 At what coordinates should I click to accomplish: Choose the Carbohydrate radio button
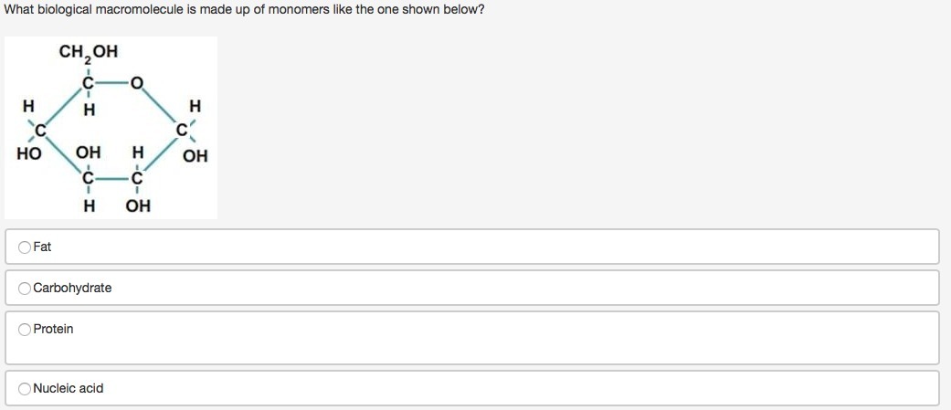click(25, 289)
